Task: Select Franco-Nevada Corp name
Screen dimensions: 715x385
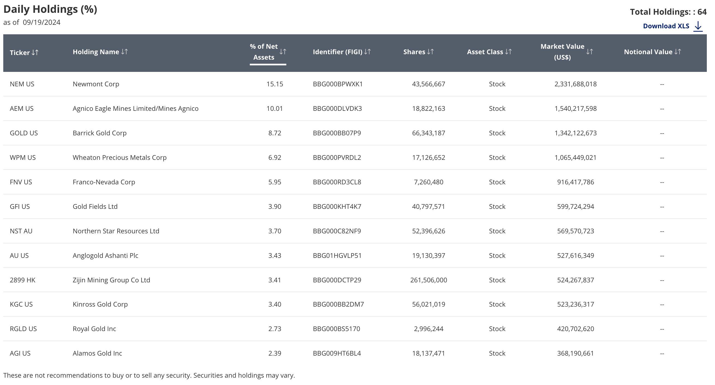Action: 104,182
